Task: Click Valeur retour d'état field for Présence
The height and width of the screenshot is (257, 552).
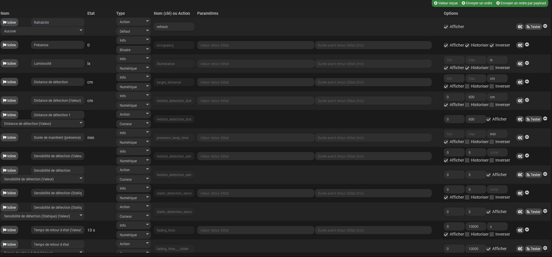Action: [256, 45]
